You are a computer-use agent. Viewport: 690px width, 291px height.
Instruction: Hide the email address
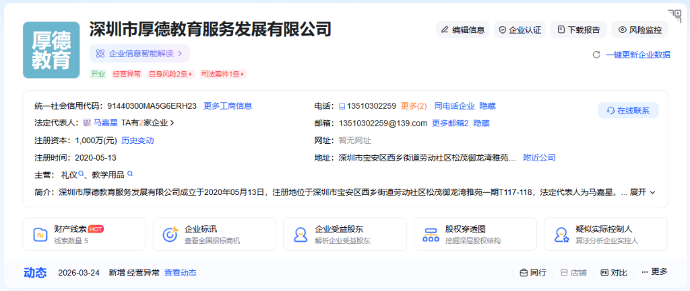(481, 123)
